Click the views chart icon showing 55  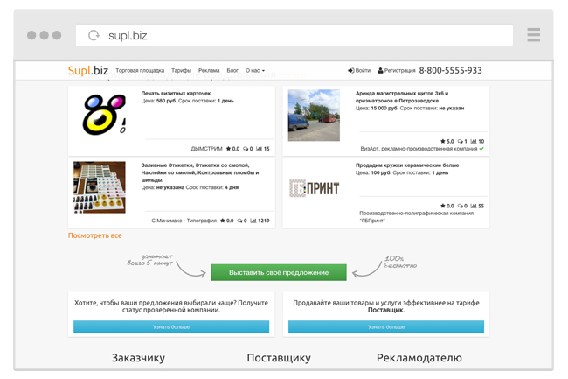pos(473,206)
